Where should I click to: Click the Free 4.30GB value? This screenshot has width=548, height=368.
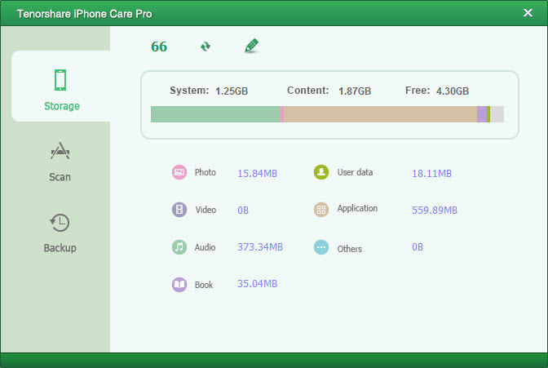click(453, 91)
